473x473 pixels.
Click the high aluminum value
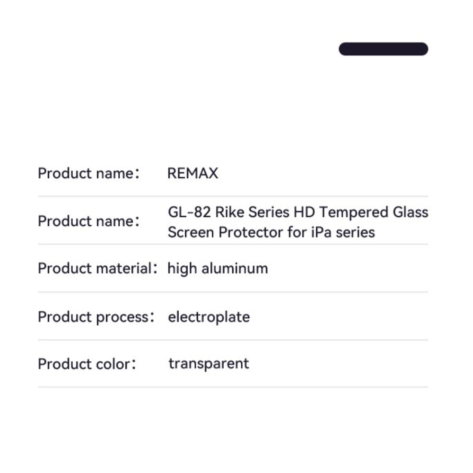point(218,269)
